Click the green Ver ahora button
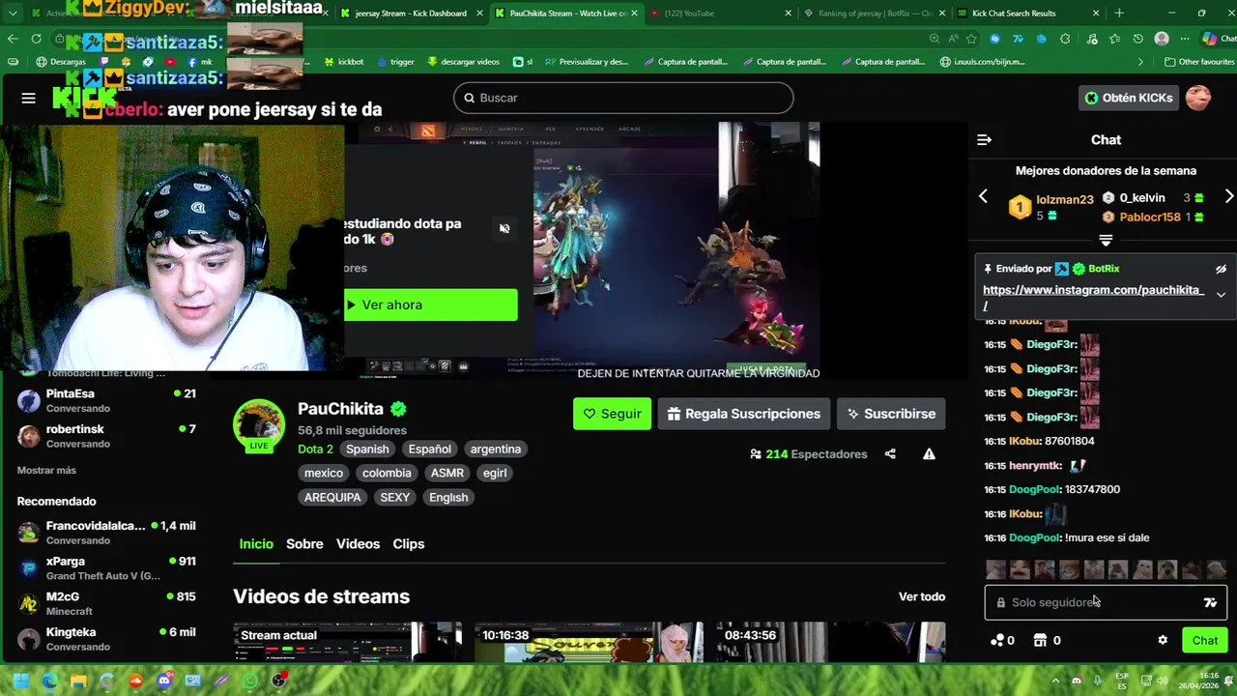 [x=430, y=304]
